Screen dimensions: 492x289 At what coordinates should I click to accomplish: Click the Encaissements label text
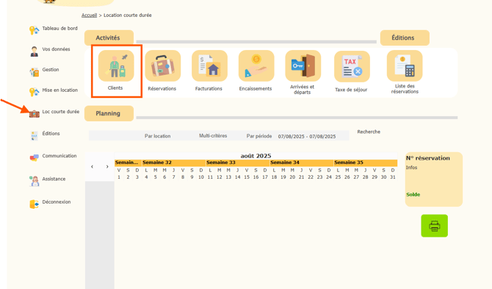point(256,88)
